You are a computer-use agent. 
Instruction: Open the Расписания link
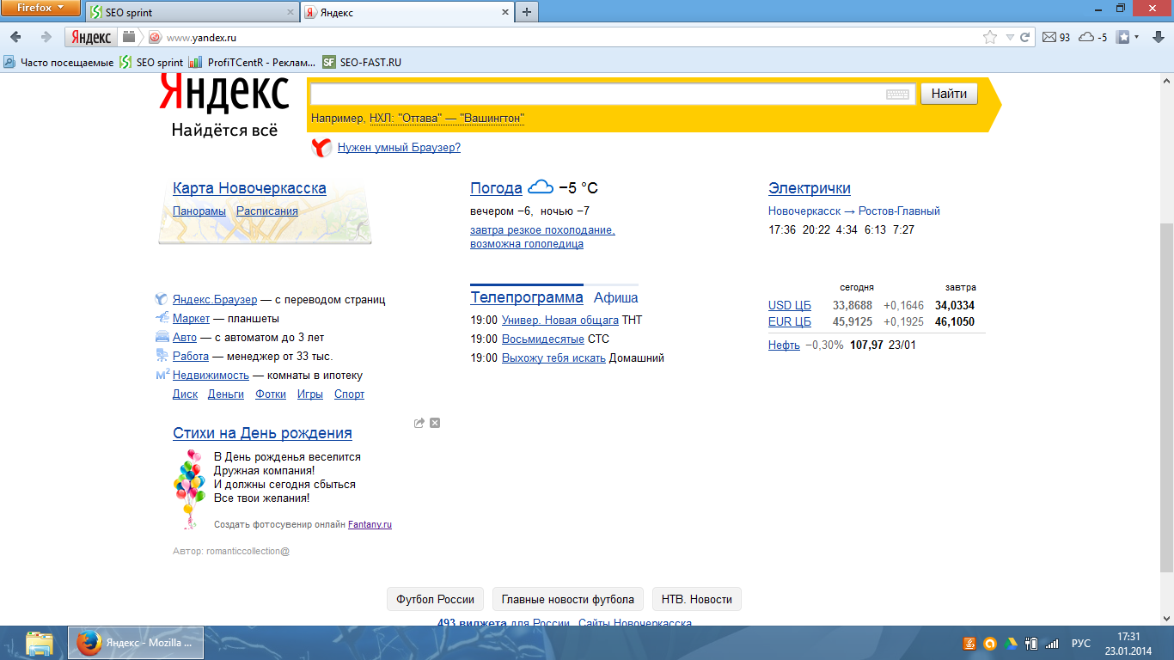click(x=267, y=211)
